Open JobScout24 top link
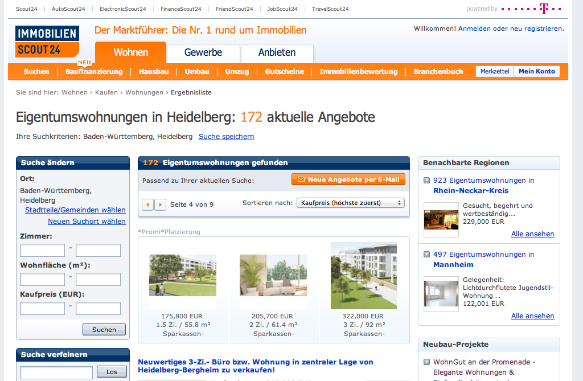Image resolution: width=583 pixels, height=381 pixels. [282, 9]
